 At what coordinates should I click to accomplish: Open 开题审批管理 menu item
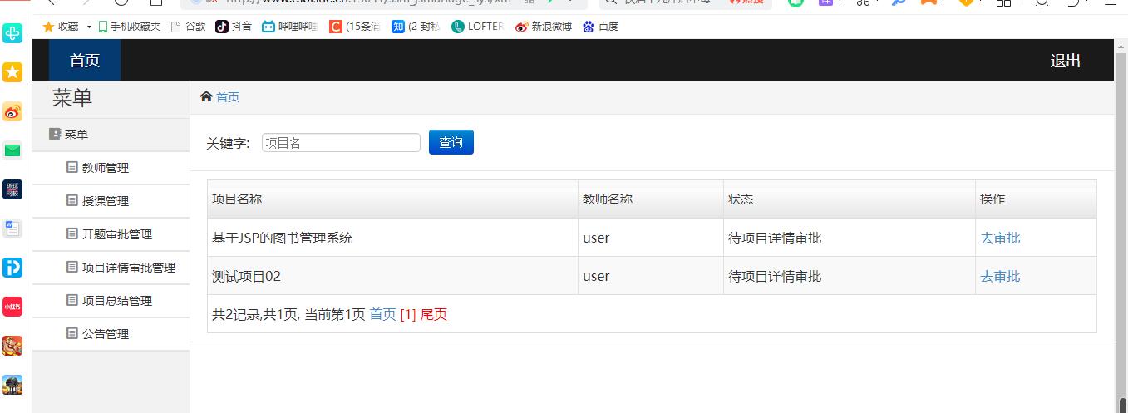point(111,234)
